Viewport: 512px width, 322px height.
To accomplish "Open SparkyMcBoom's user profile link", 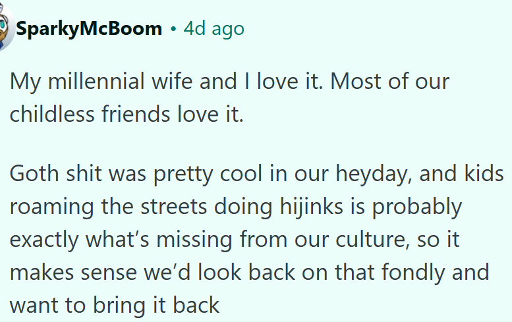I will 89,29.
